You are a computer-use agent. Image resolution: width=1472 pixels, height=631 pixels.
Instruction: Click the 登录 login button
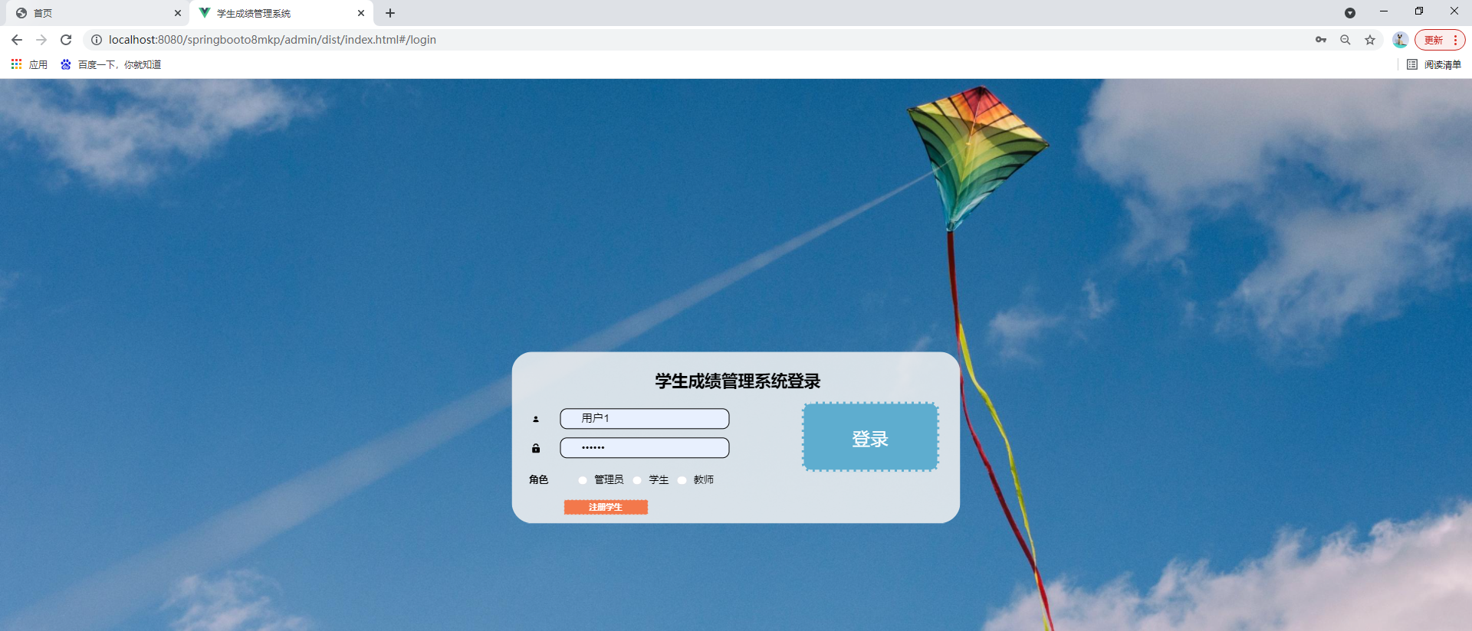[870, 437]
